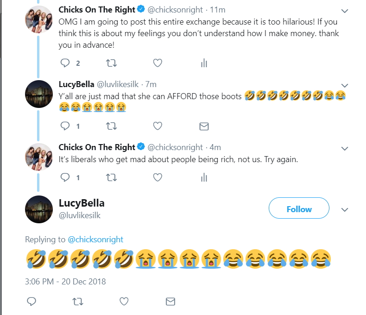Follow LucyBella
This screenshot has height=315, width=366.
coord(299,208)
